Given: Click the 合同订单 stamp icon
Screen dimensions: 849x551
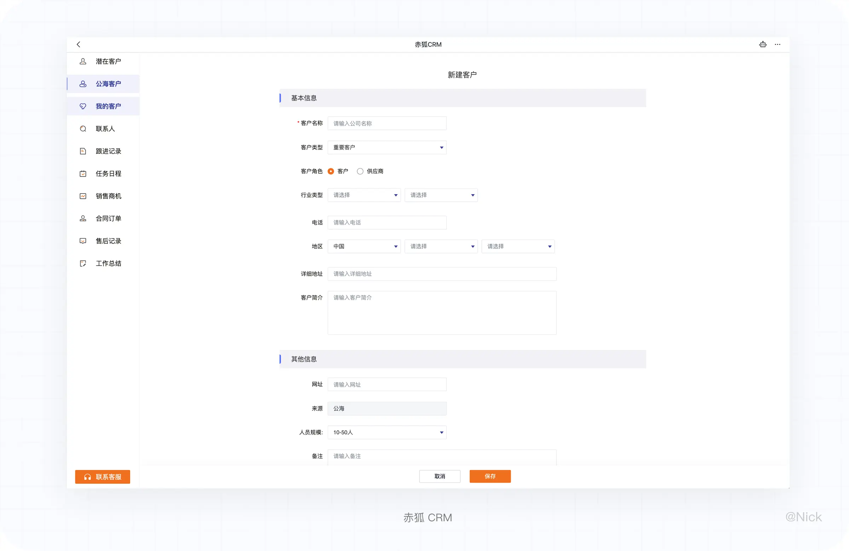Looking at the screenshot, I should coord(83,218).
